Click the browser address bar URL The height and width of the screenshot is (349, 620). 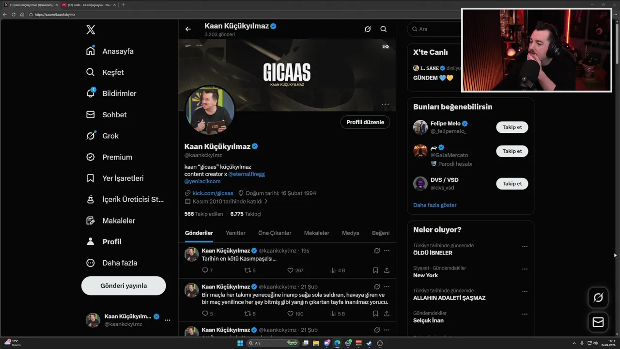[55, 15]
